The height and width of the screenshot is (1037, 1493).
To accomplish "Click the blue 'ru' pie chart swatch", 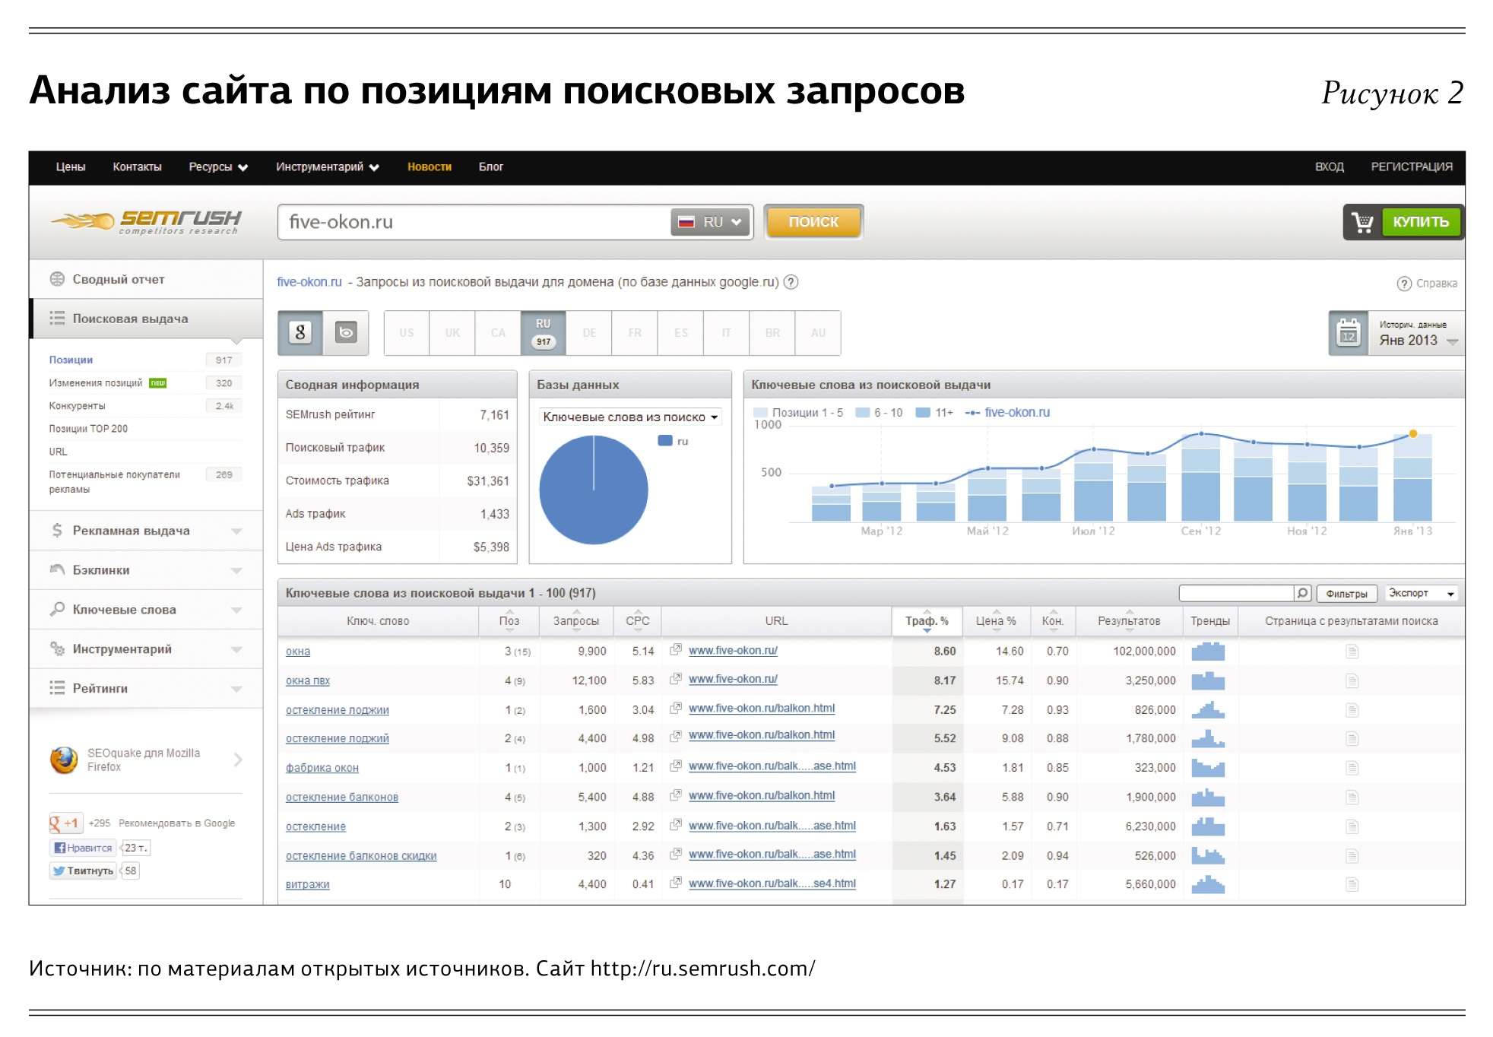I will (x=665, y=440).
